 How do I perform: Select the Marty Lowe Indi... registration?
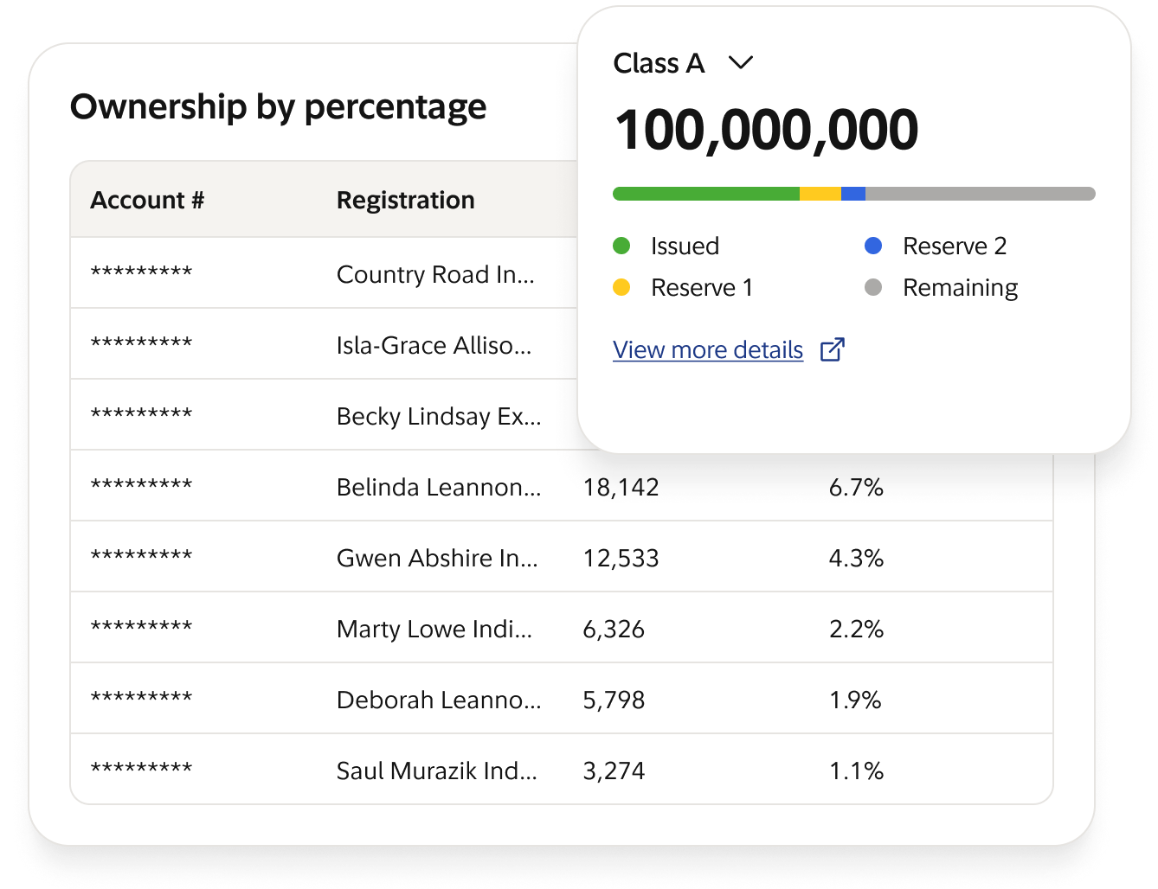click(434, 629)
